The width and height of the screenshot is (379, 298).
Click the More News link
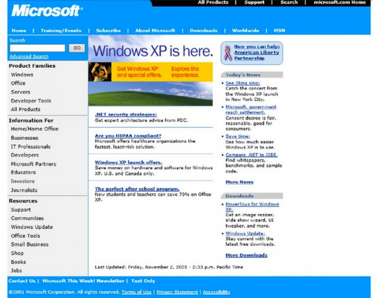click(239, 182)
